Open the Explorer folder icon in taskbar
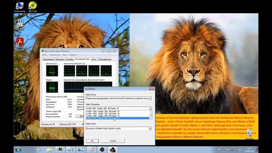This screenshot has width=272, height=153. pyautogui.click(x=49, y=150)
